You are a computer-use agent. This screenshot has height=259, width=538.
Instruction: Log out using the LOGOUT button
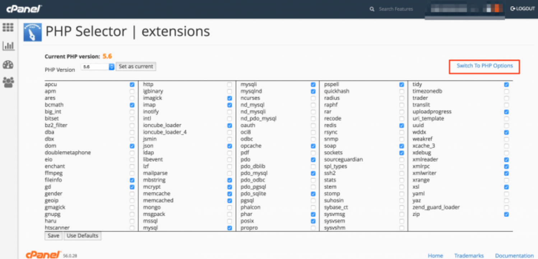point(523,9)
